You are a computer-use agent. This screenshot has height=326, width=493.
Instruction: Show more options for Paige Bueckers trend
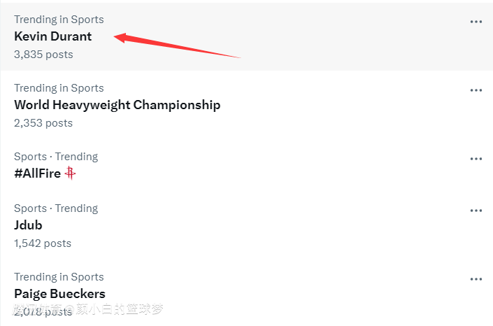coord(476,279)
